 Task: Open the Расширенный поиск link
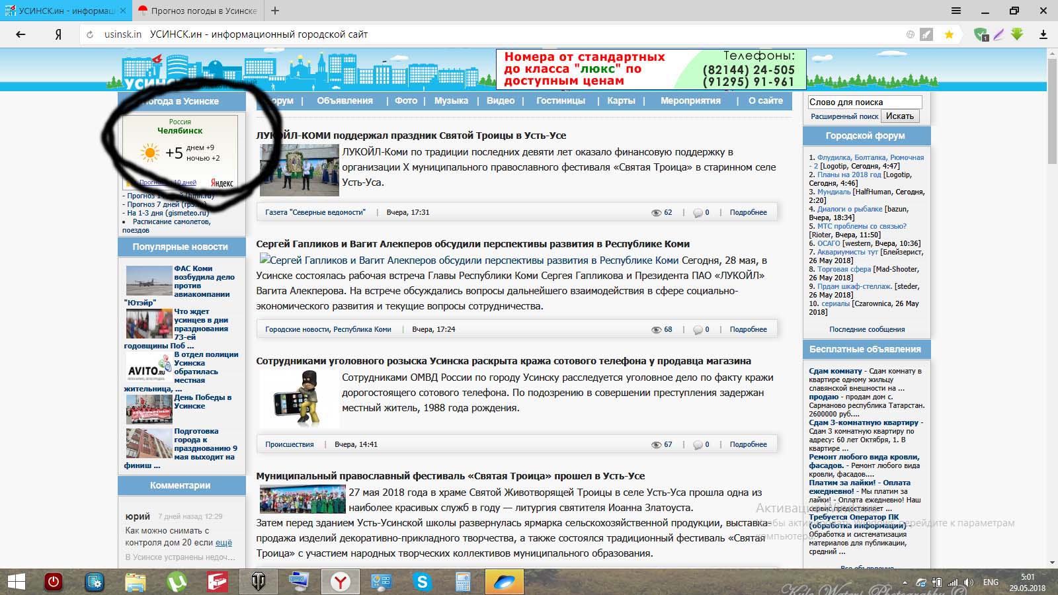pyautogui.click(x=844, y=116)
